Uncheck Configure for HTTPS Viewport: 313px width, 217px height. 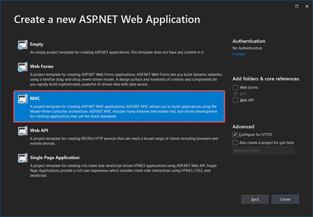point(236,135)
